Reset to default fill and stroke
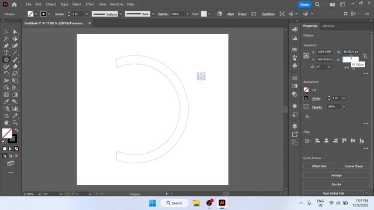This screenshot has width=374, height=210. [x=4, y=142]
